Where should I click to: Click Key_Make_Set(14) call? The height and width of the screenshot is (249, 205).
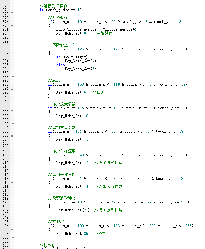pyautogui.click(x=74, y=187)
